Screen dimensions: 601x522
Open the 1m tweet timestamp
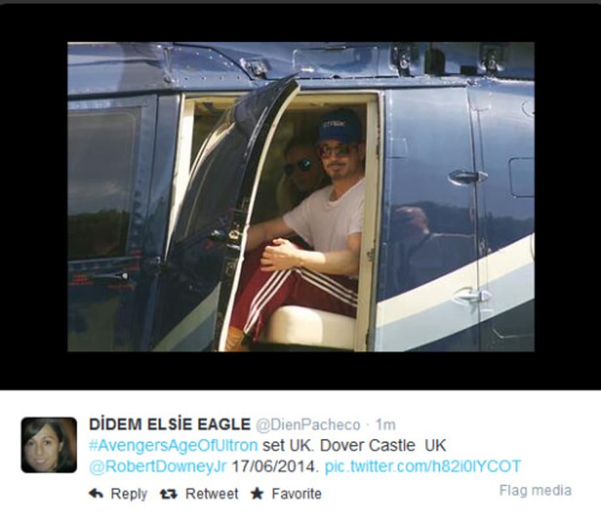(385, 425)
